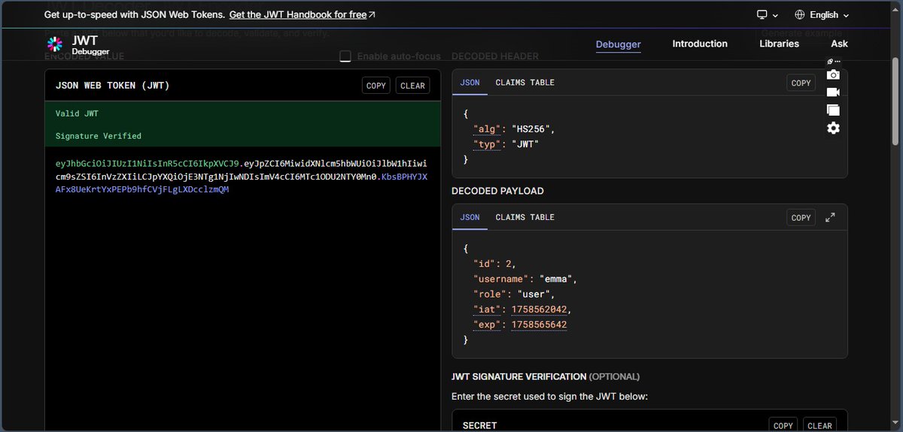Viewport: 903px width, 432px height.
Task: Select JSON tab in Decoded Payload
Action: point(470,217)
